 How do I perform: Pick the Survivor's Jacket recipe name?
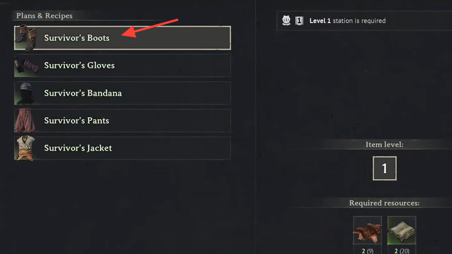[78, 148]
